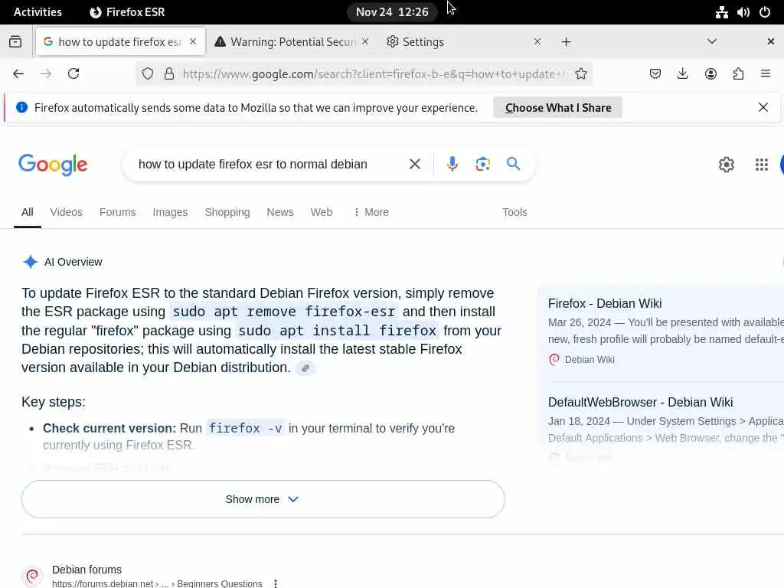This screenshot has width=784, height=588.
Task: Click the AI Overview heading
Action: coord(73,262)
